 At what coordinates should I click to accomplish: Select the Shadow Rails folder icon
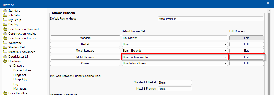pyautogui.click(x=5, y=47)
